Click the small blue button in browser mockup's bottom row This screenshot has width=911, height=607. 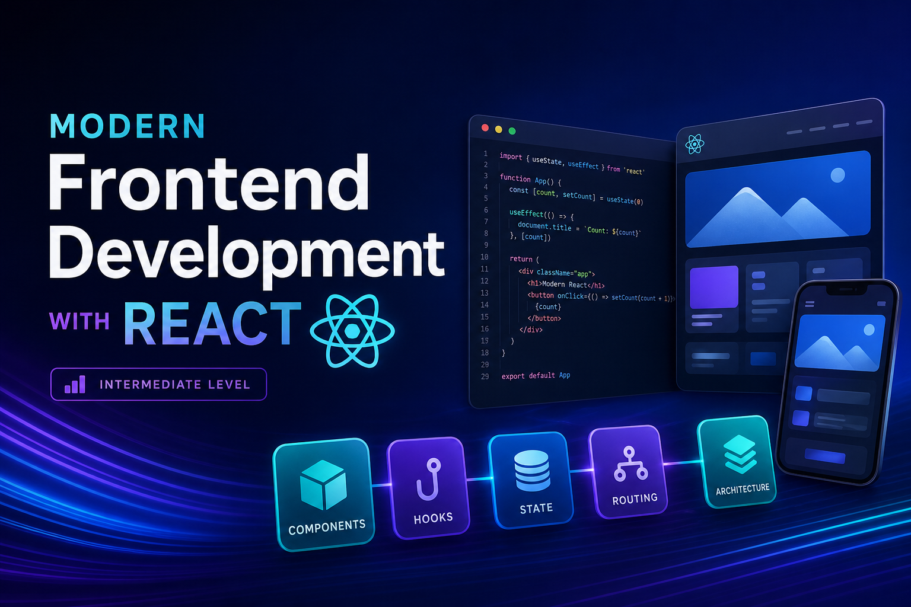763,359
